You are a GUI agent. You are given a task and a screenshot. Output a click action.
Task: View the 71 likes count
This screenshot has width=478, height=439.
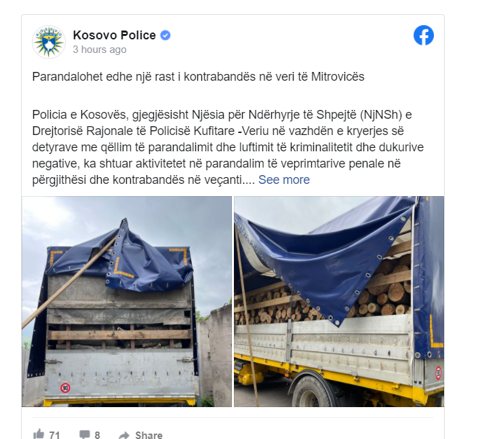click(x=54, y=435)
